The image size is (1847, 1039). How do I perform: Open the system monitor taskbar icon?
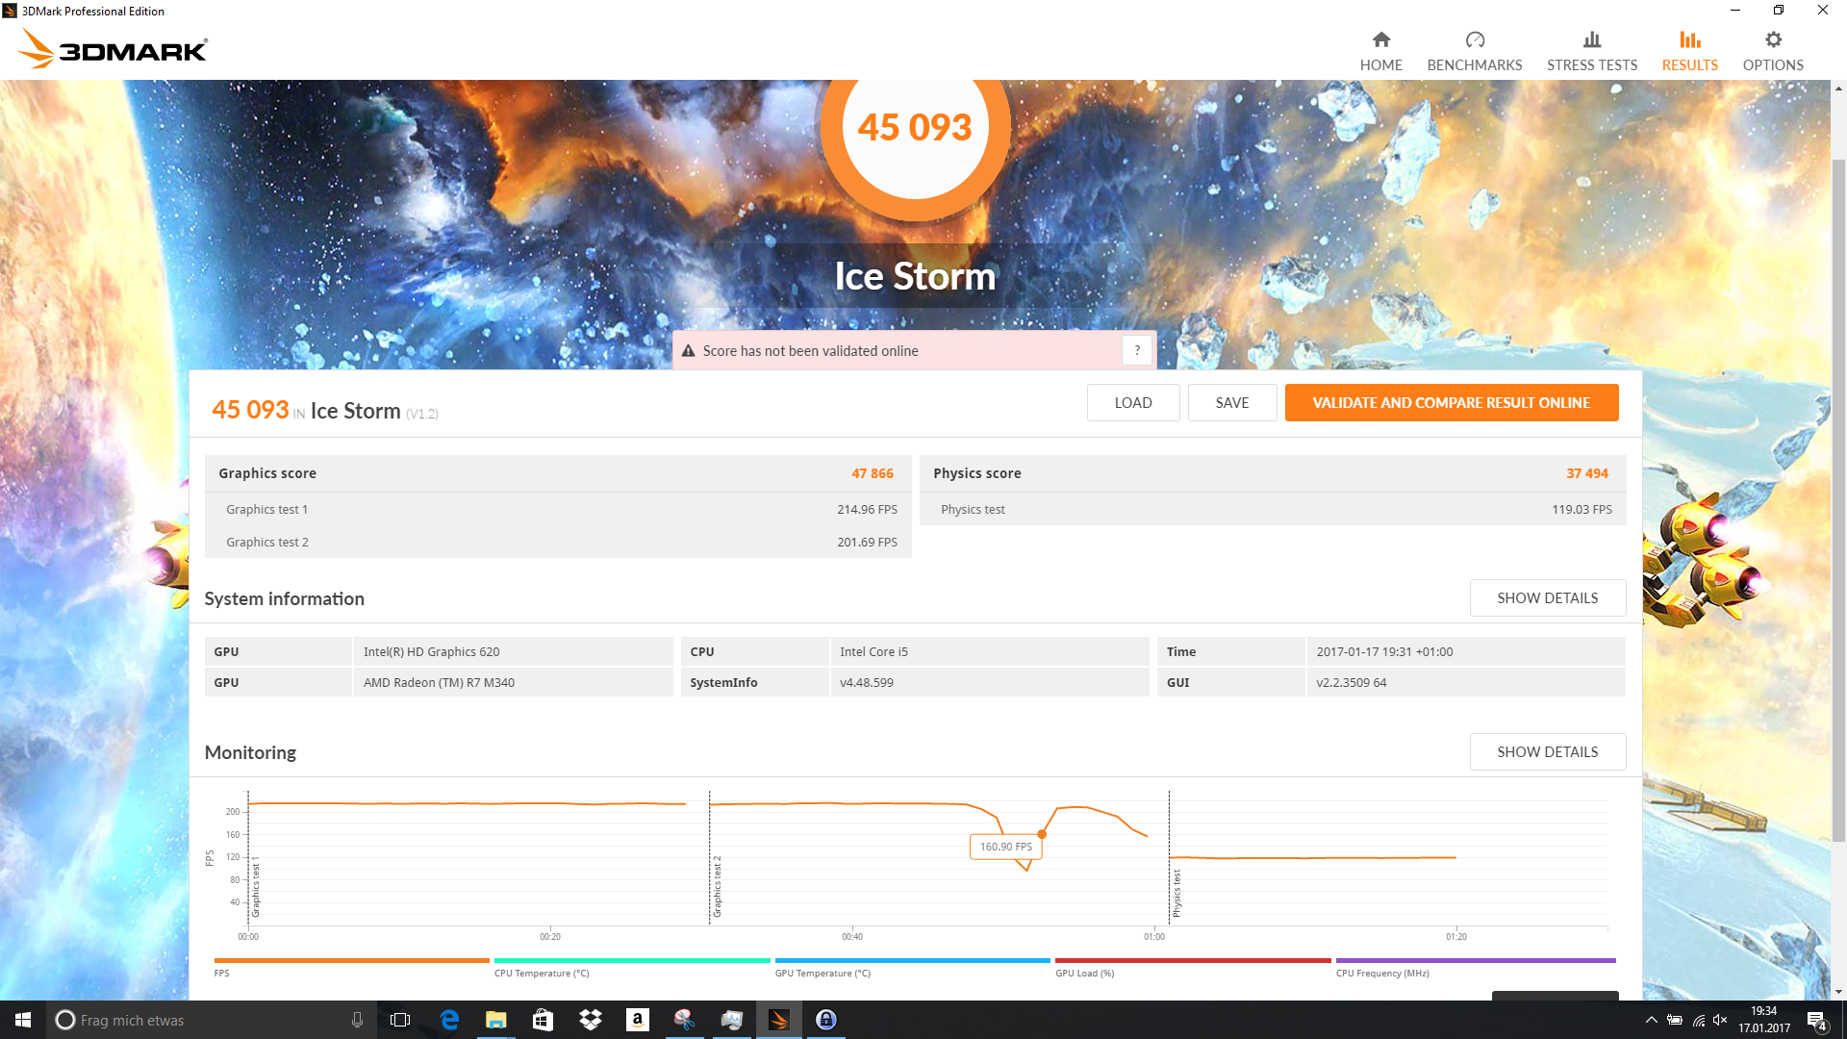pyautogui.click(x=731, y=1020)
